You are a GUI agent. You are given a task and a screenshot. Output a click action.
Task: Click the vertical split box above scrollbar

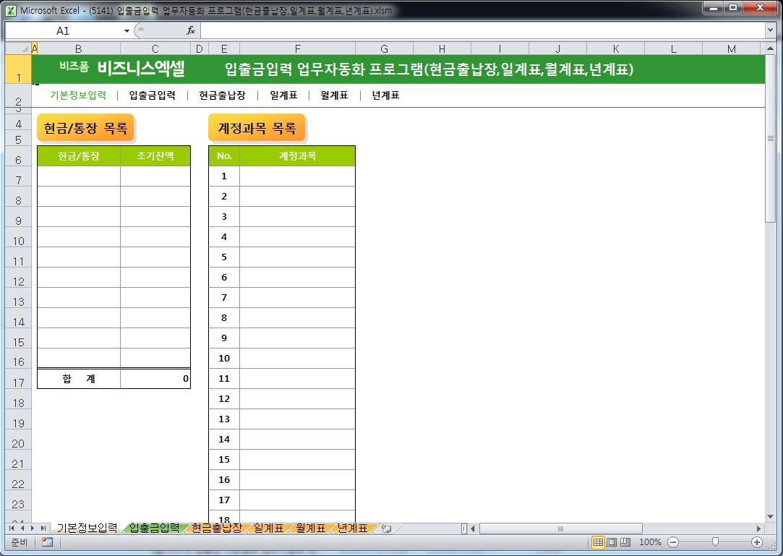770,42
